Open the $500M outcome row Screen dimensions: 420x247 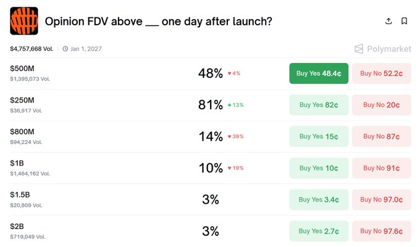[23, 68]
